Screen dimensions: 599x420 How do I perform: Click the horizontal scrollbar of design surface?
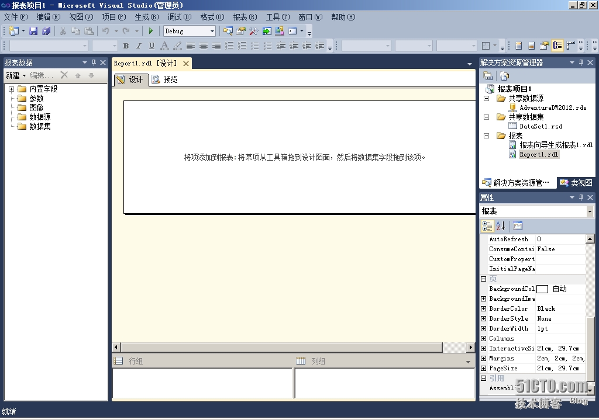(282, 347)
